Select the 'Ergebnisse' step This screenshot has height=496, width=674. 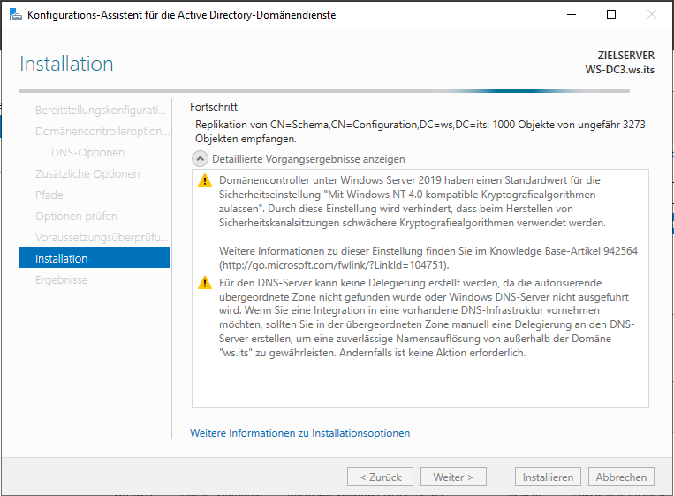[x=62, y=280]
